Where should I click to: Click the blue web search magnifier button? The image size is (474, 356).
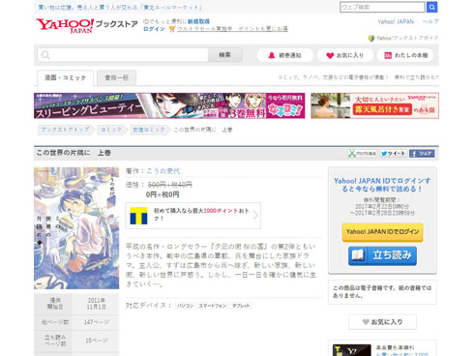tap(431, 7)
